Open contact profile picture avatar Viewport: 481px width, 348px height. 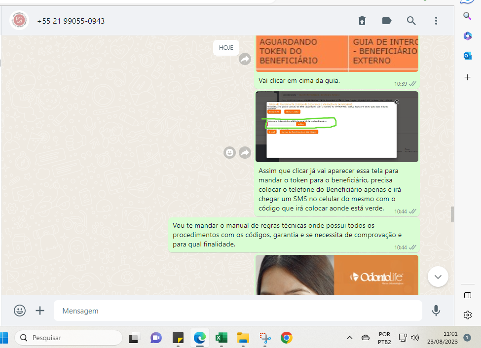click(19, 21)
